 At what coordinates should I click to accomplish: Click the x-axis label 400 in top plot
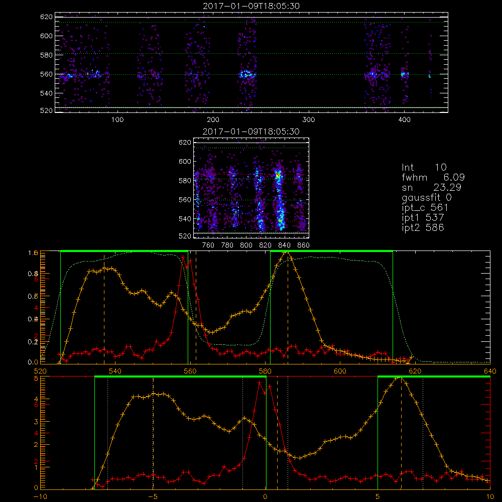point(404,120)
